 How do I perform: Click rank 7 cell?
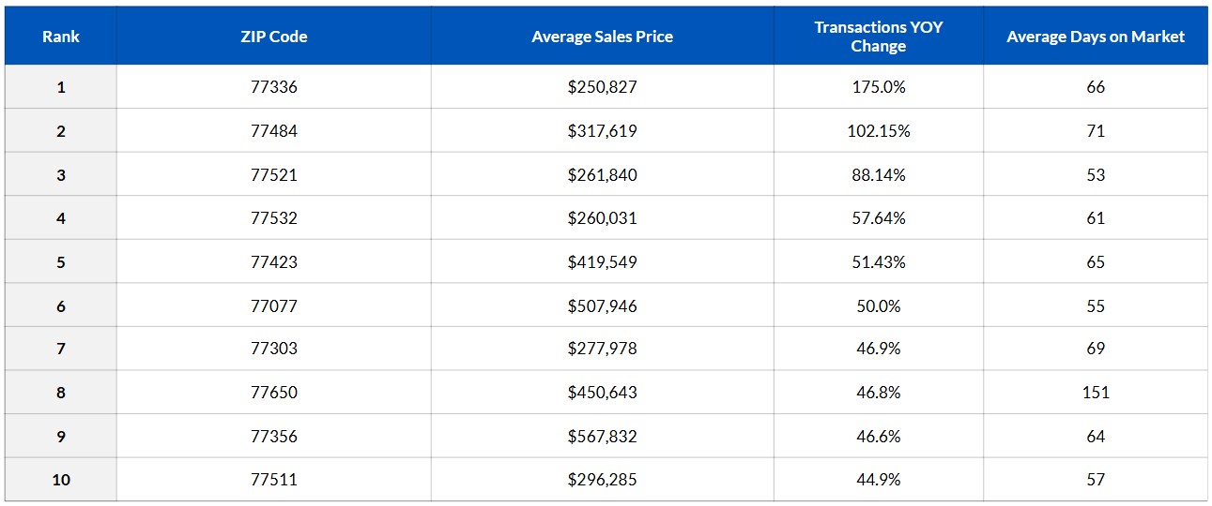tap(61, 349)
